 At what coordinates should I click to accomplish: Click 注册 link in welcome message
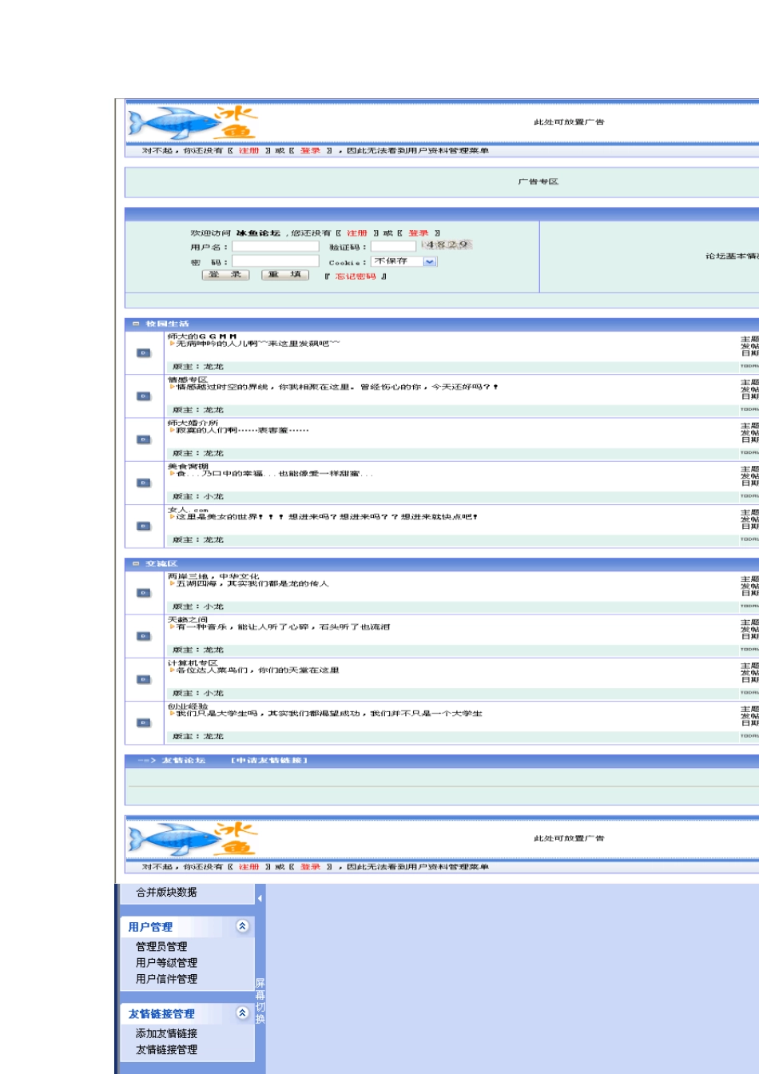(357, 233)
